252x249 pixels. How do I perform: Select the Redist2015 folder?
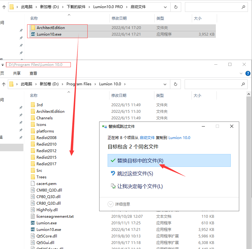tap(46, 157)
